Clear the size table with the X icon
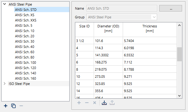Viewport: 188px width, 112px height. tap(95, 103)
